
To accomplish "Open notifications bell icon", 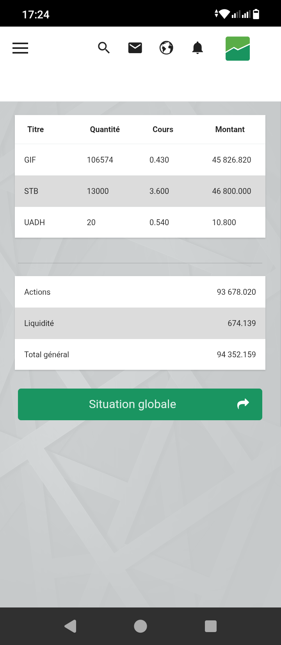I will click(197, 48).
